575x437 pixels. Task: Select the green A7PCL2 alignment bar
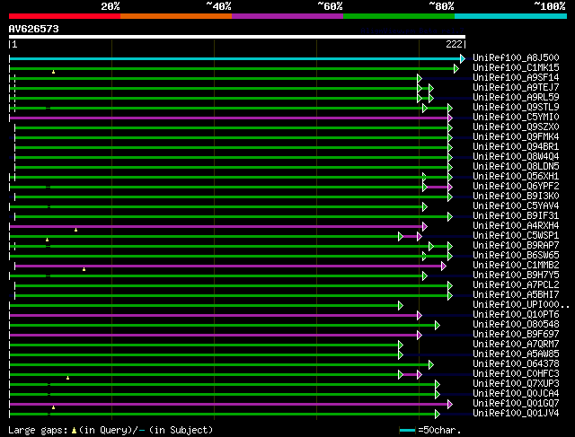pos(232,285)
